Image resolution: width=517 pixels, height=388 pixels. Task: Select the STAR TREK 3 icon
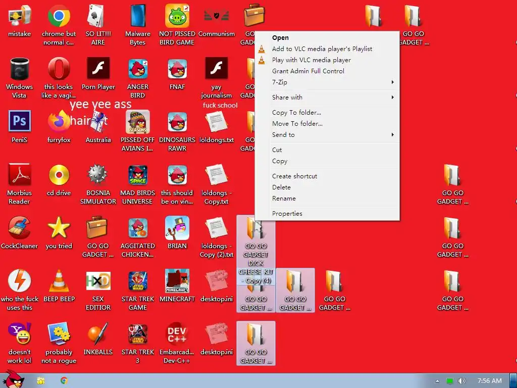(x=137, y=343)
